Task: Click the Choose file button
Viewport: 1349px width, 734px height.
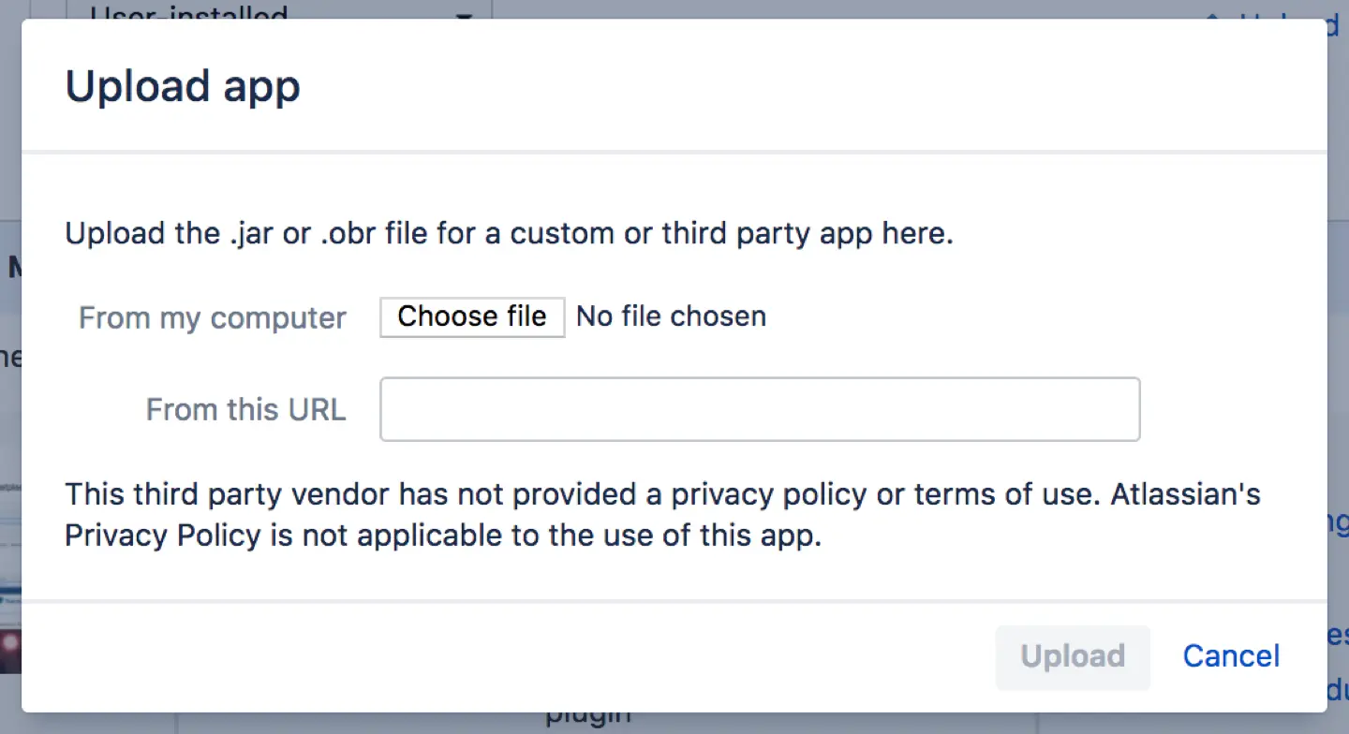Action: [471, 316]
